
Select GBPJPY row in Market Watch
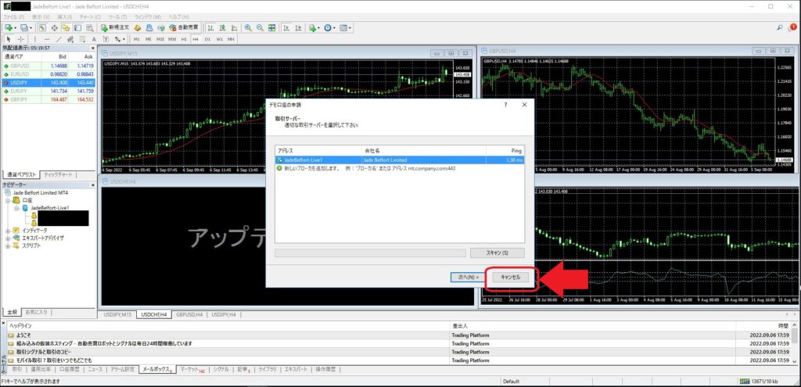click(48, 99)
